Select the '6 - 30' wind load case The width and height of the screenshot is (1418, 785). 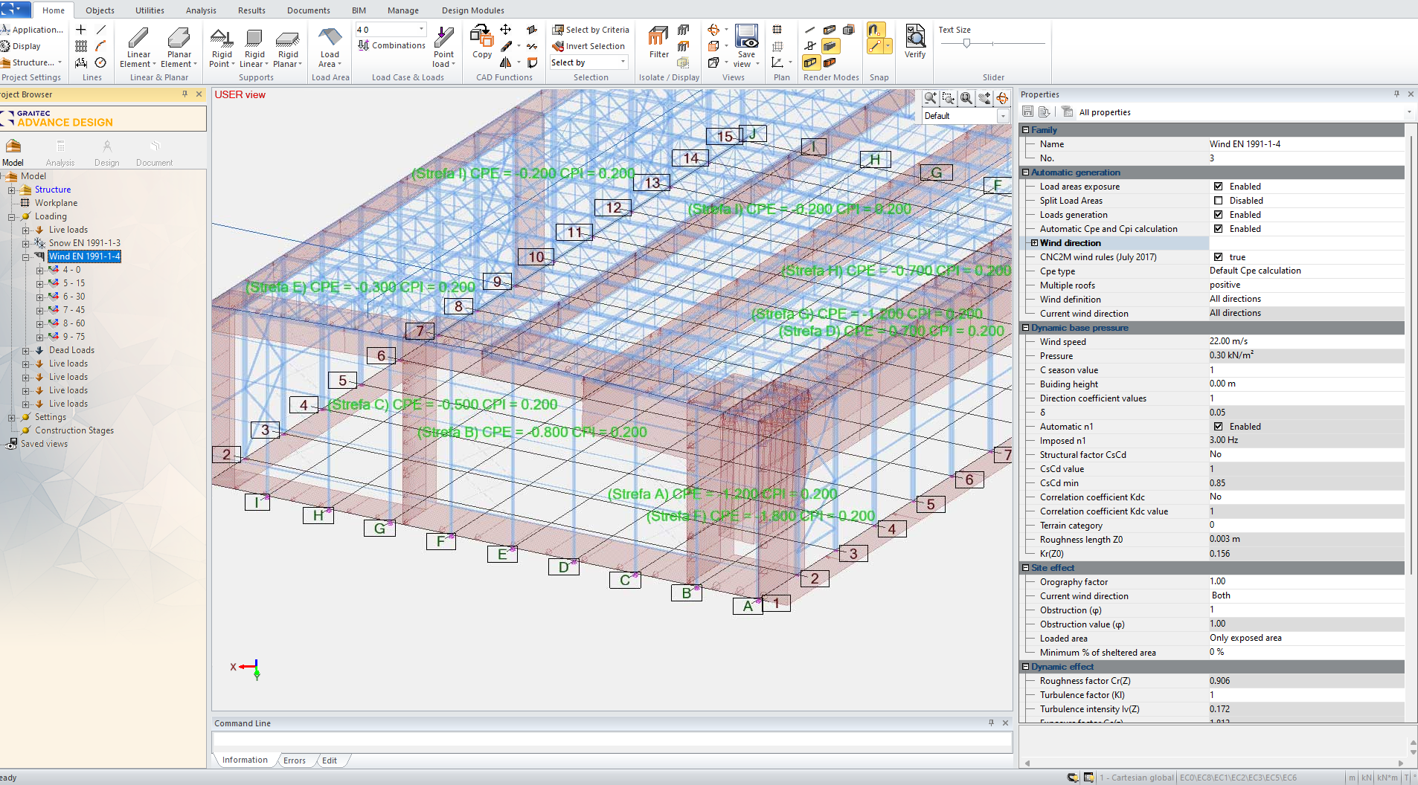click(x=74, y=297)
